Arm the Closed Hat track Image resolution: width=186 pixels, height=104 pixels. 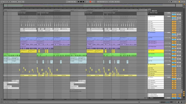(180, 29)
